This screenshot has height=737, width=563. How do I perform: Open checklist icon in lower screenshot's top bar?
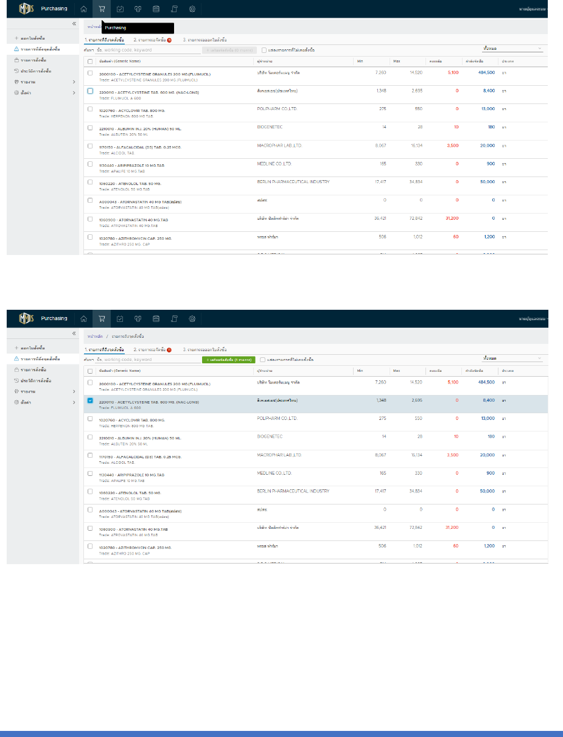click(x=120, y=318)
